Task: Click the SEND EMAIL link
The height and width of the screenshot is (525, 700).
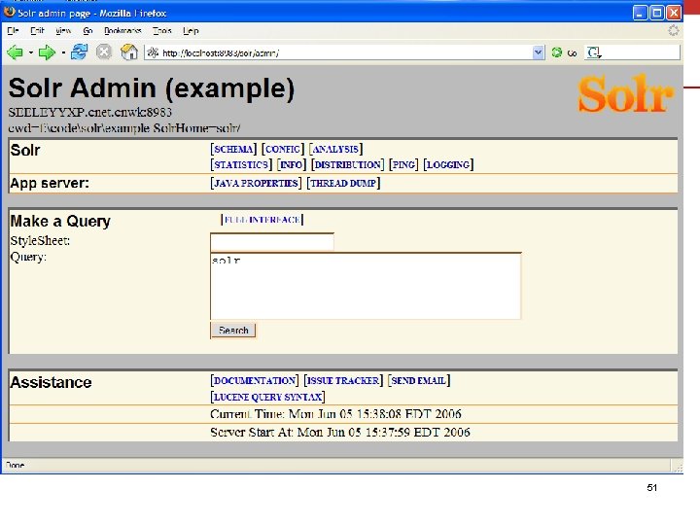Action: point(419,380)
